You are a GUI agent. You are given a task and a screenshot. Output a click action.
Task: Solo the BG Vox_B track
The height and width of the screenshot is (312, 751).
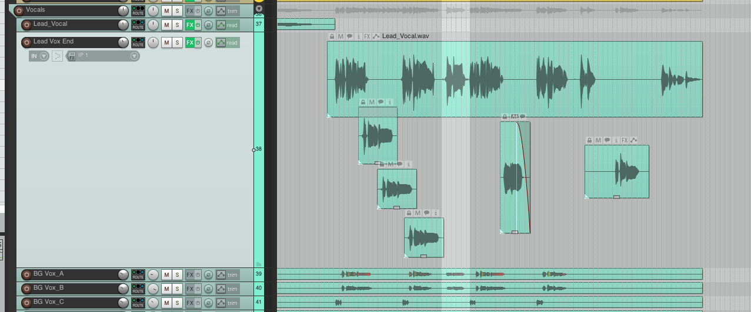point(177,289)
